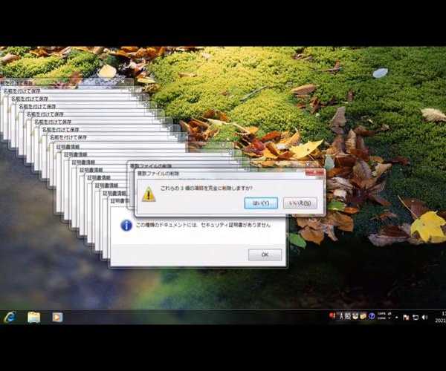Screen dimensions: 446x371
Task: Open Internet Explorer from the taskbar
Action: [10, 317]
